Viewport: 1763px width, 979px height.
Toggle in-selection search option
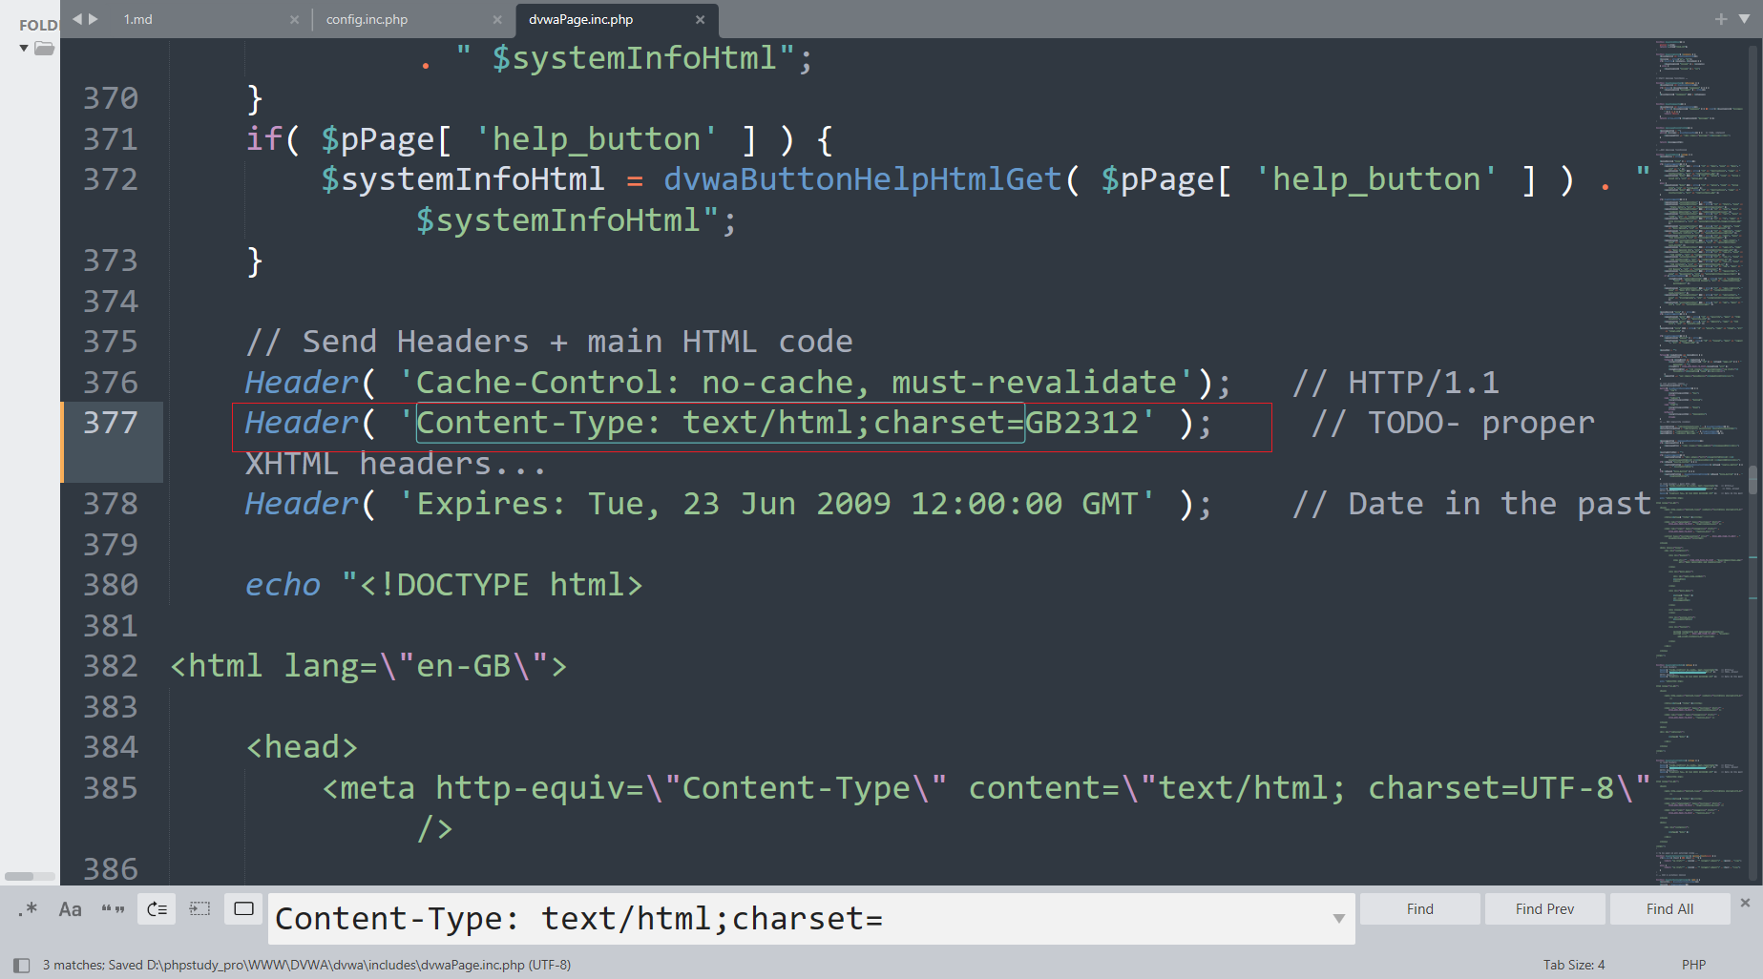tap(200, 909)
